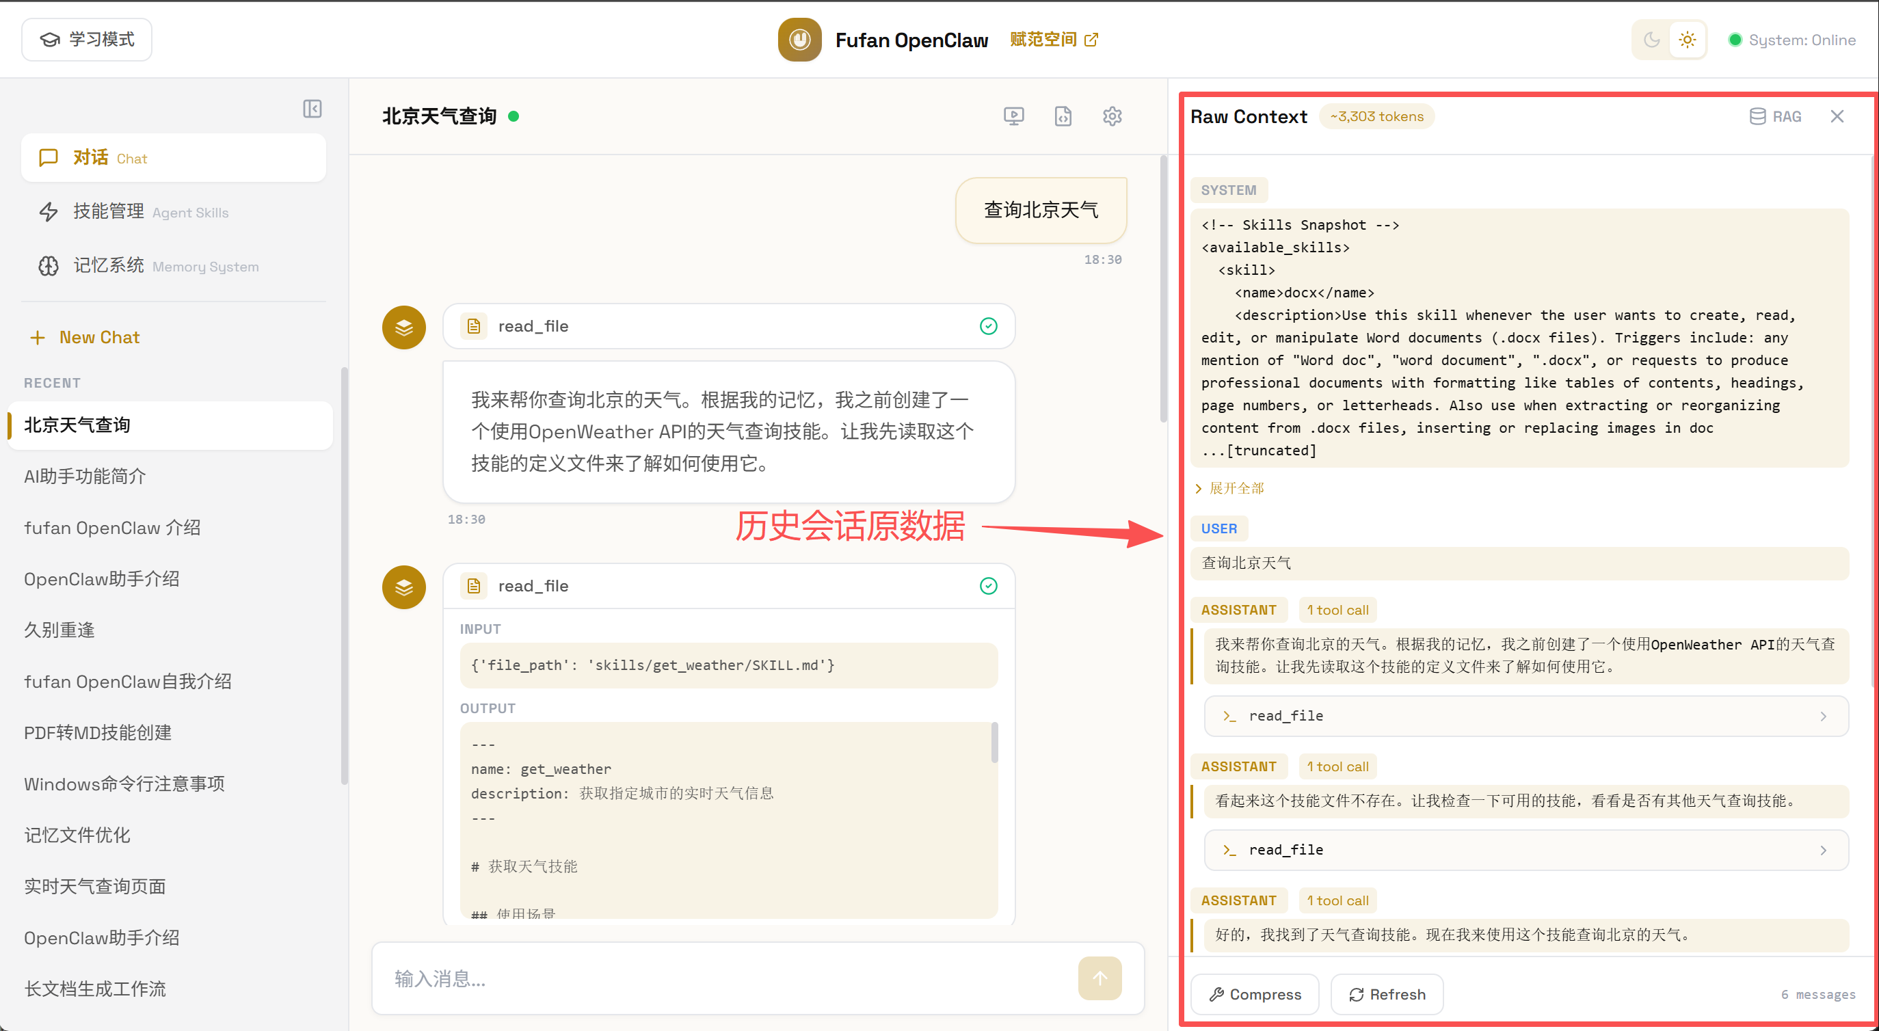Open PDF转MD技能创建 conversation
This screenshot has height=1031, width=1879.
point(170,732)
